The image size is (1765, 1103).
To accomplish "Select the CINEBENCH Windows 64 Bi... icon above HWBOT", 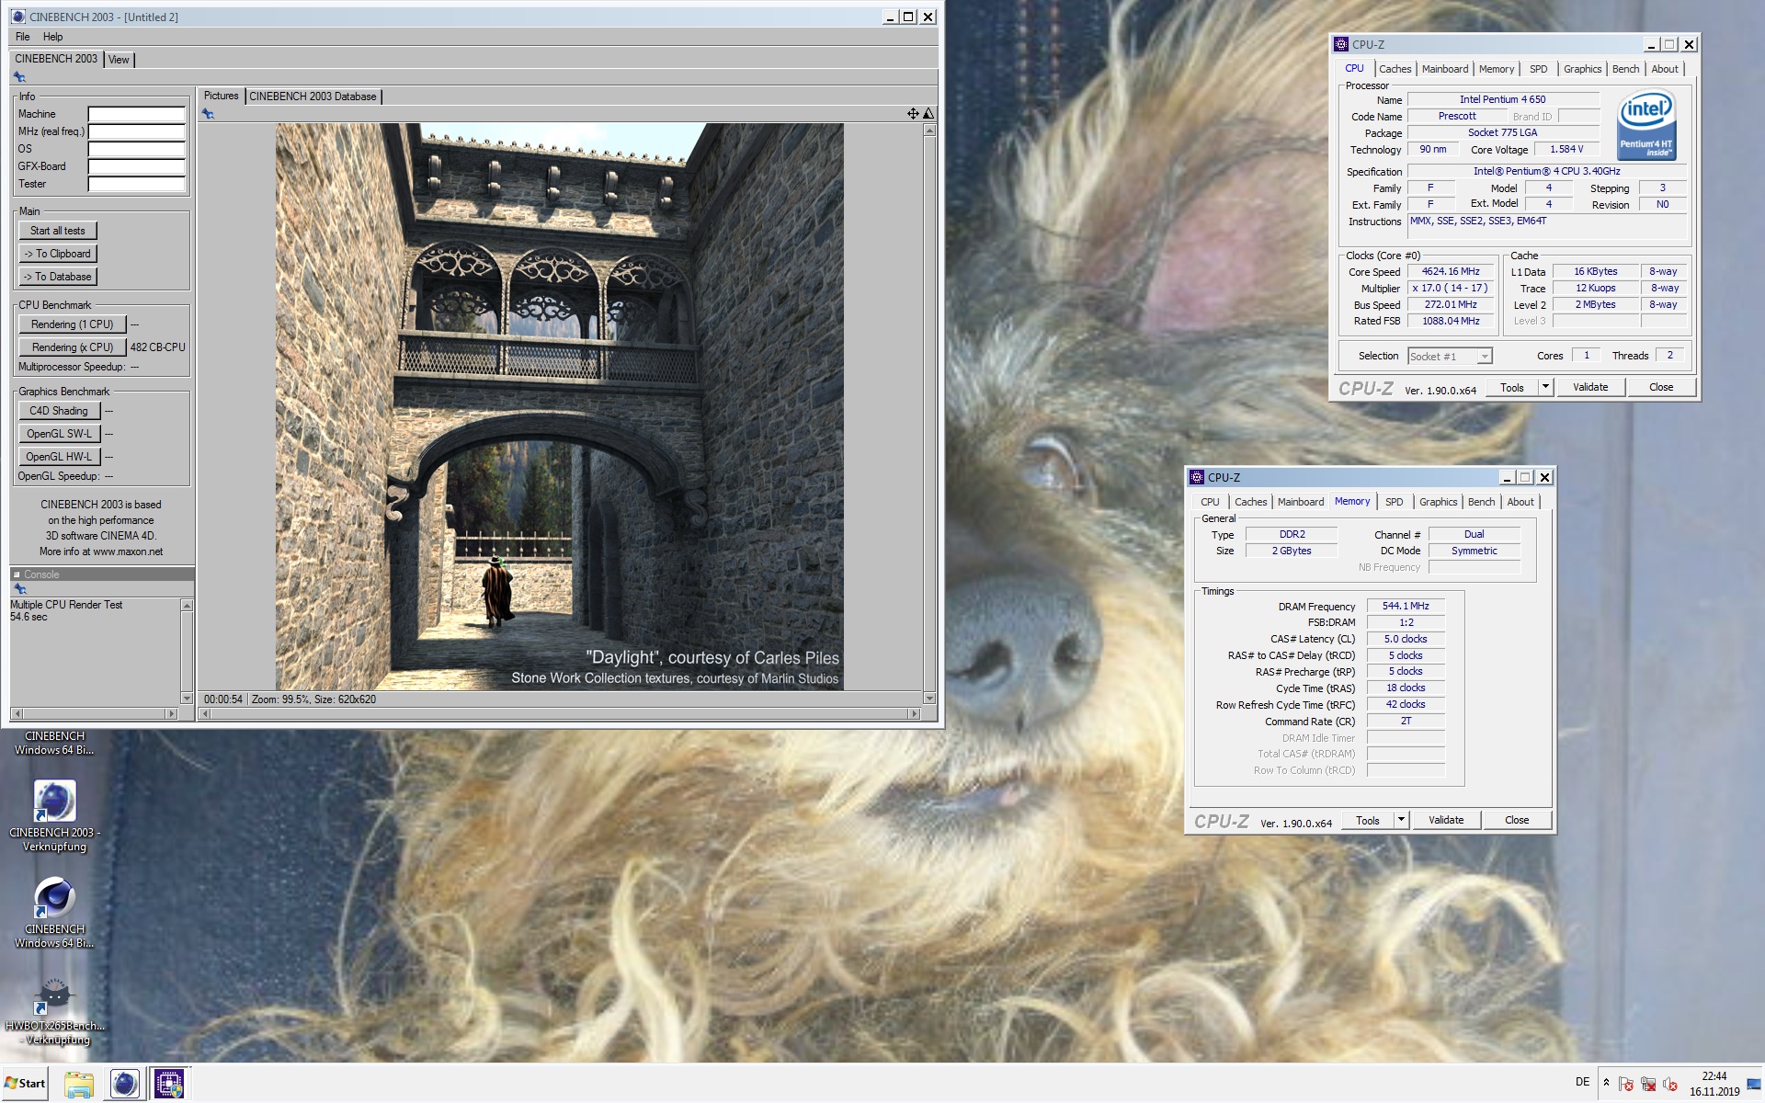I will pos(54,913).
